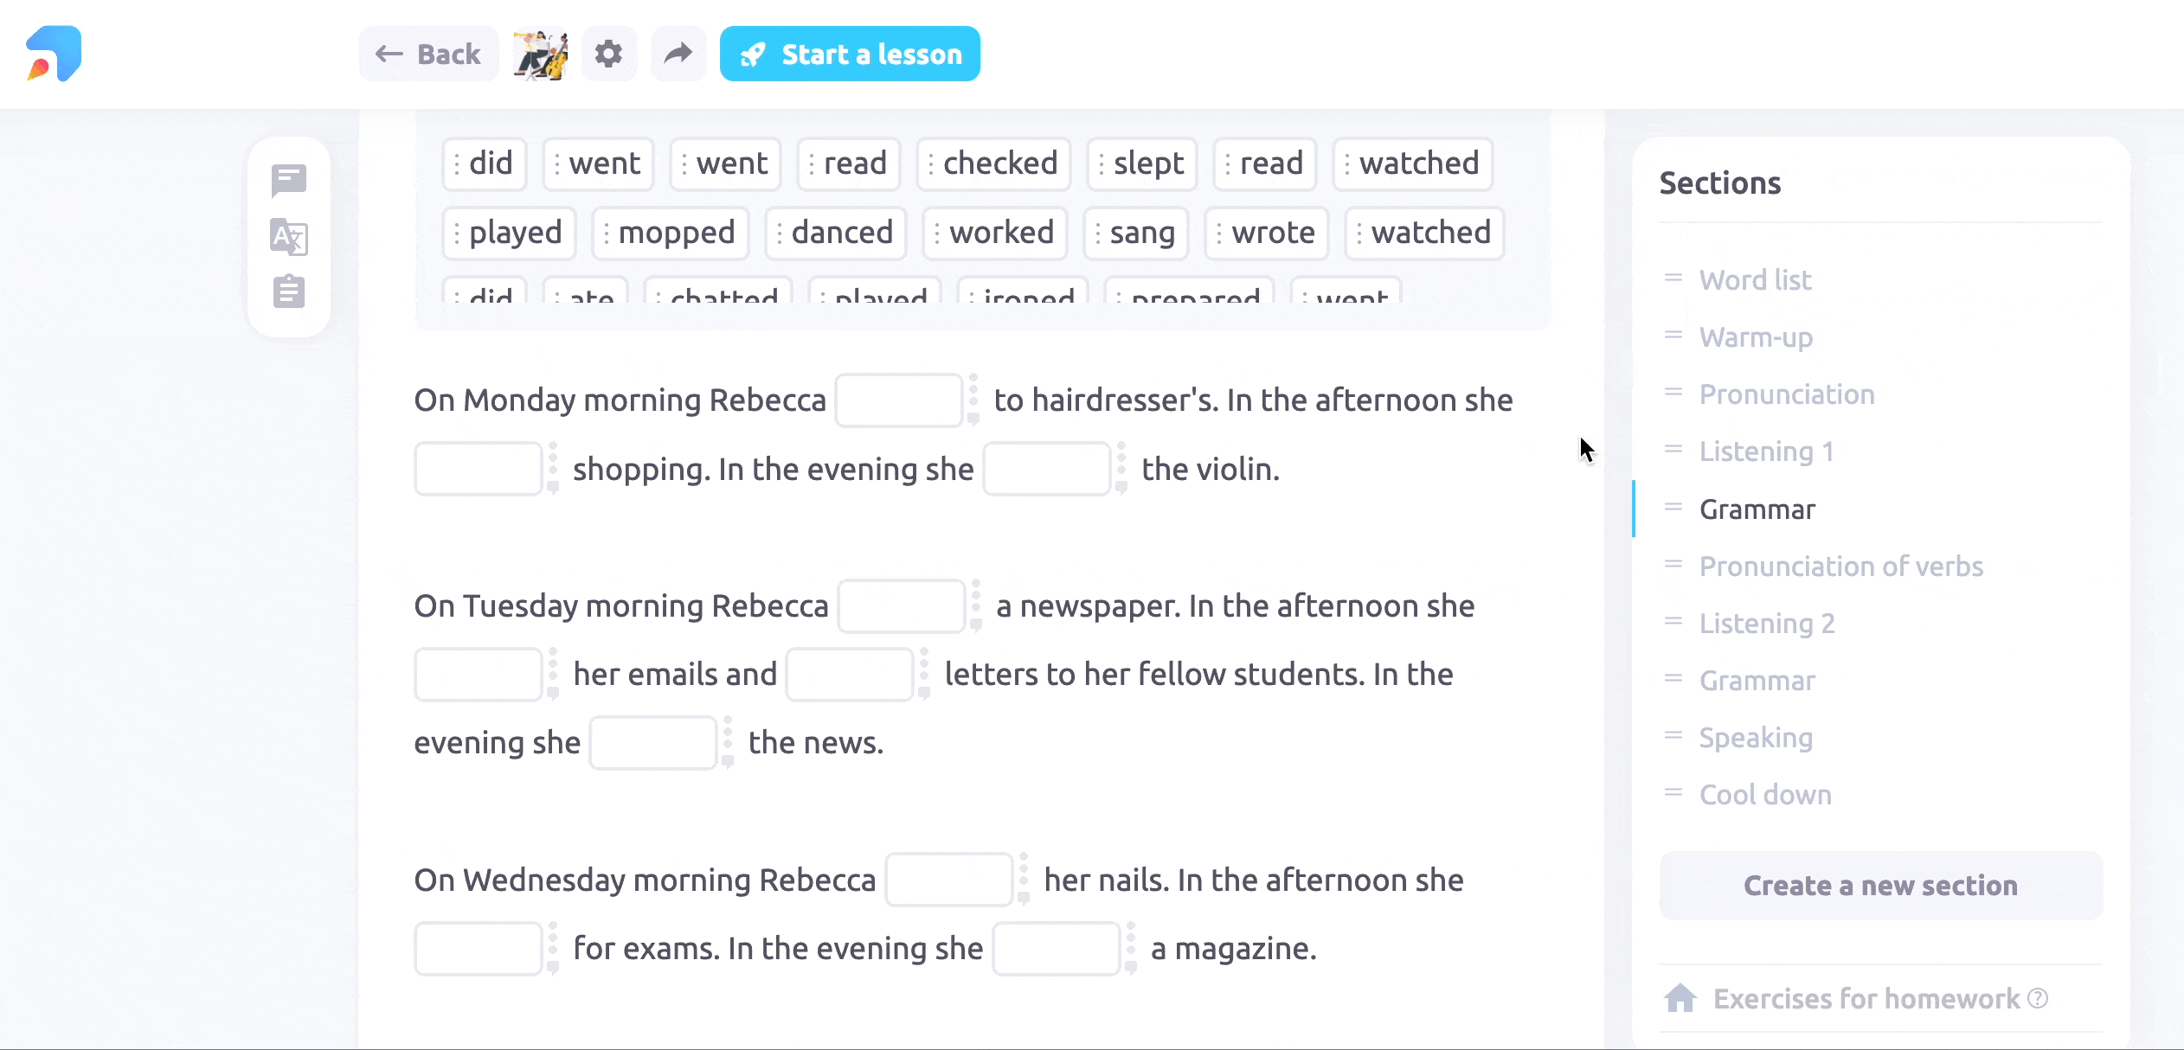Click the rocket Start a lesson button
Screen dimensions: 2184x1050
[x=850, y=54]
